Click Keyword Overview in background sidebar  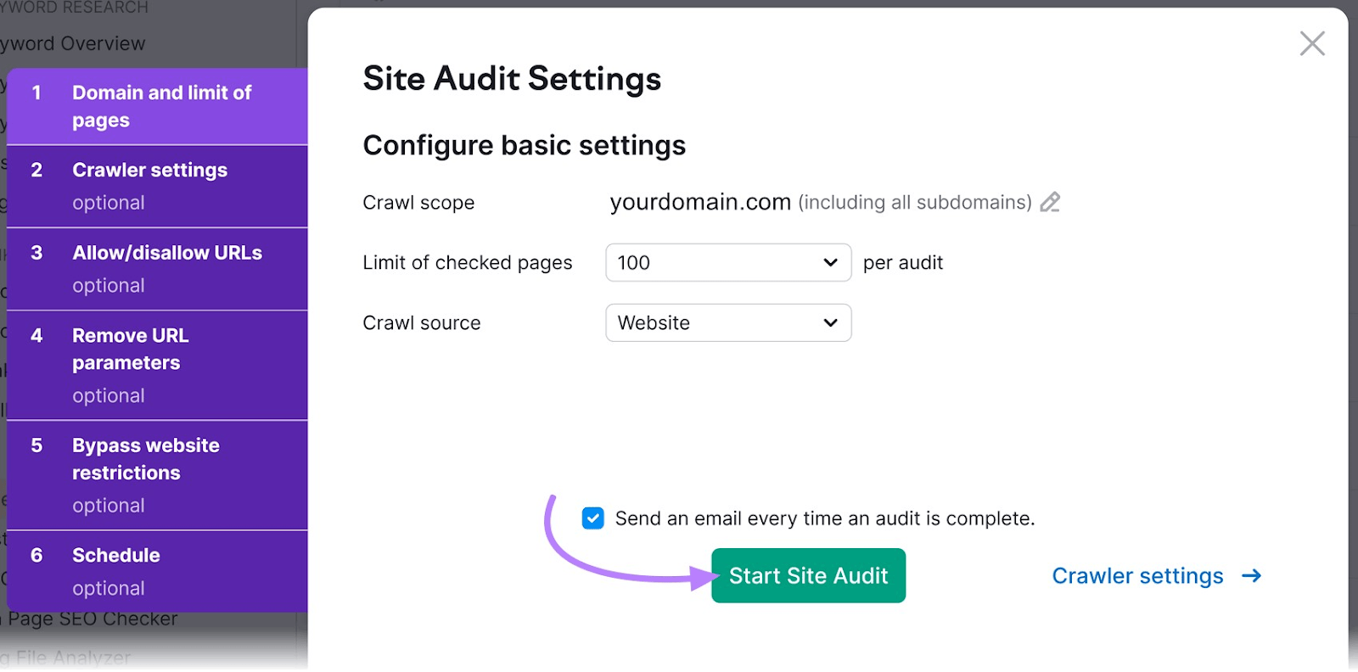(73, 43)
